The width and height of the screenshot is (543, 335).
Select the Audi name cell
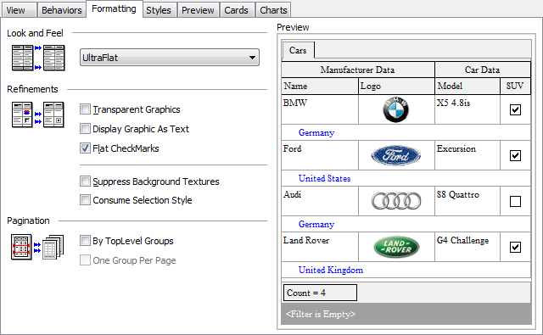click(320, 201)
